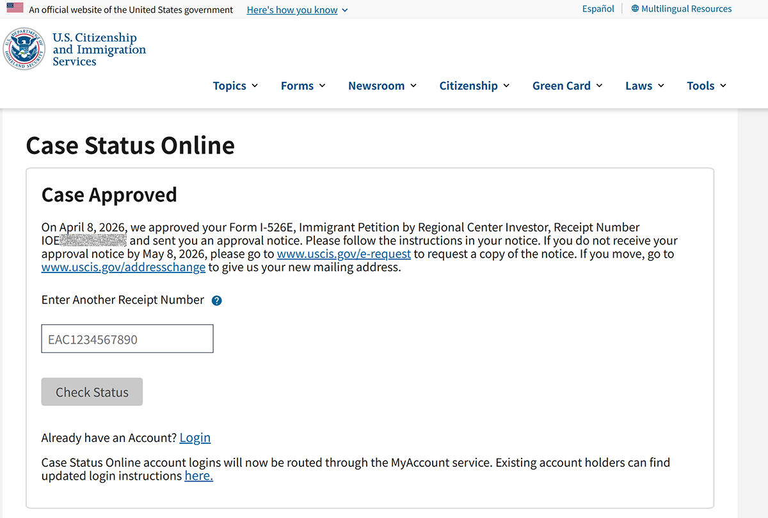Viewport: 768px width, 518px height.
Task: Open the www.uscis.gov/addresschange link
Action: point(124,267)
